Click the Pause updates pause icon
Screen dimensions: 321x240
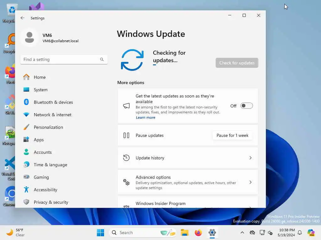126,135
